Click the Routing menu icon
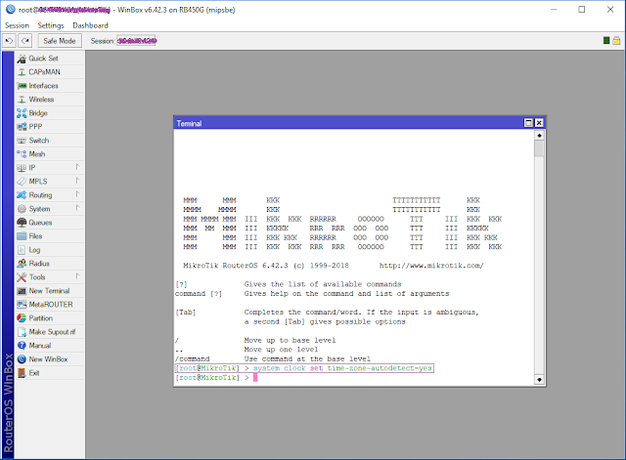Screen dimensions: 626x460 click(22, 195)
